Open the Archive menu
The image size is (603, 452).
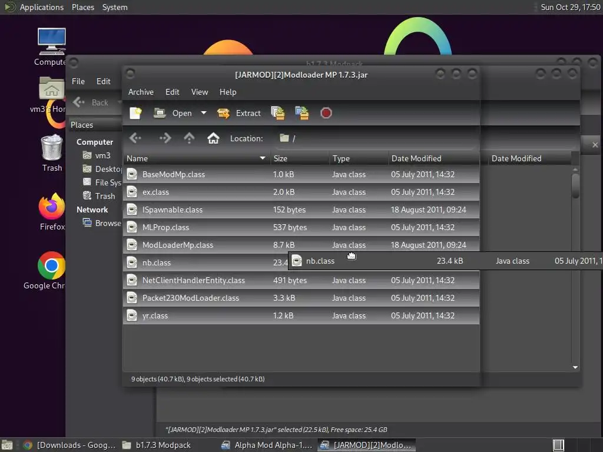pyautogui.click(x=141, y=92)
